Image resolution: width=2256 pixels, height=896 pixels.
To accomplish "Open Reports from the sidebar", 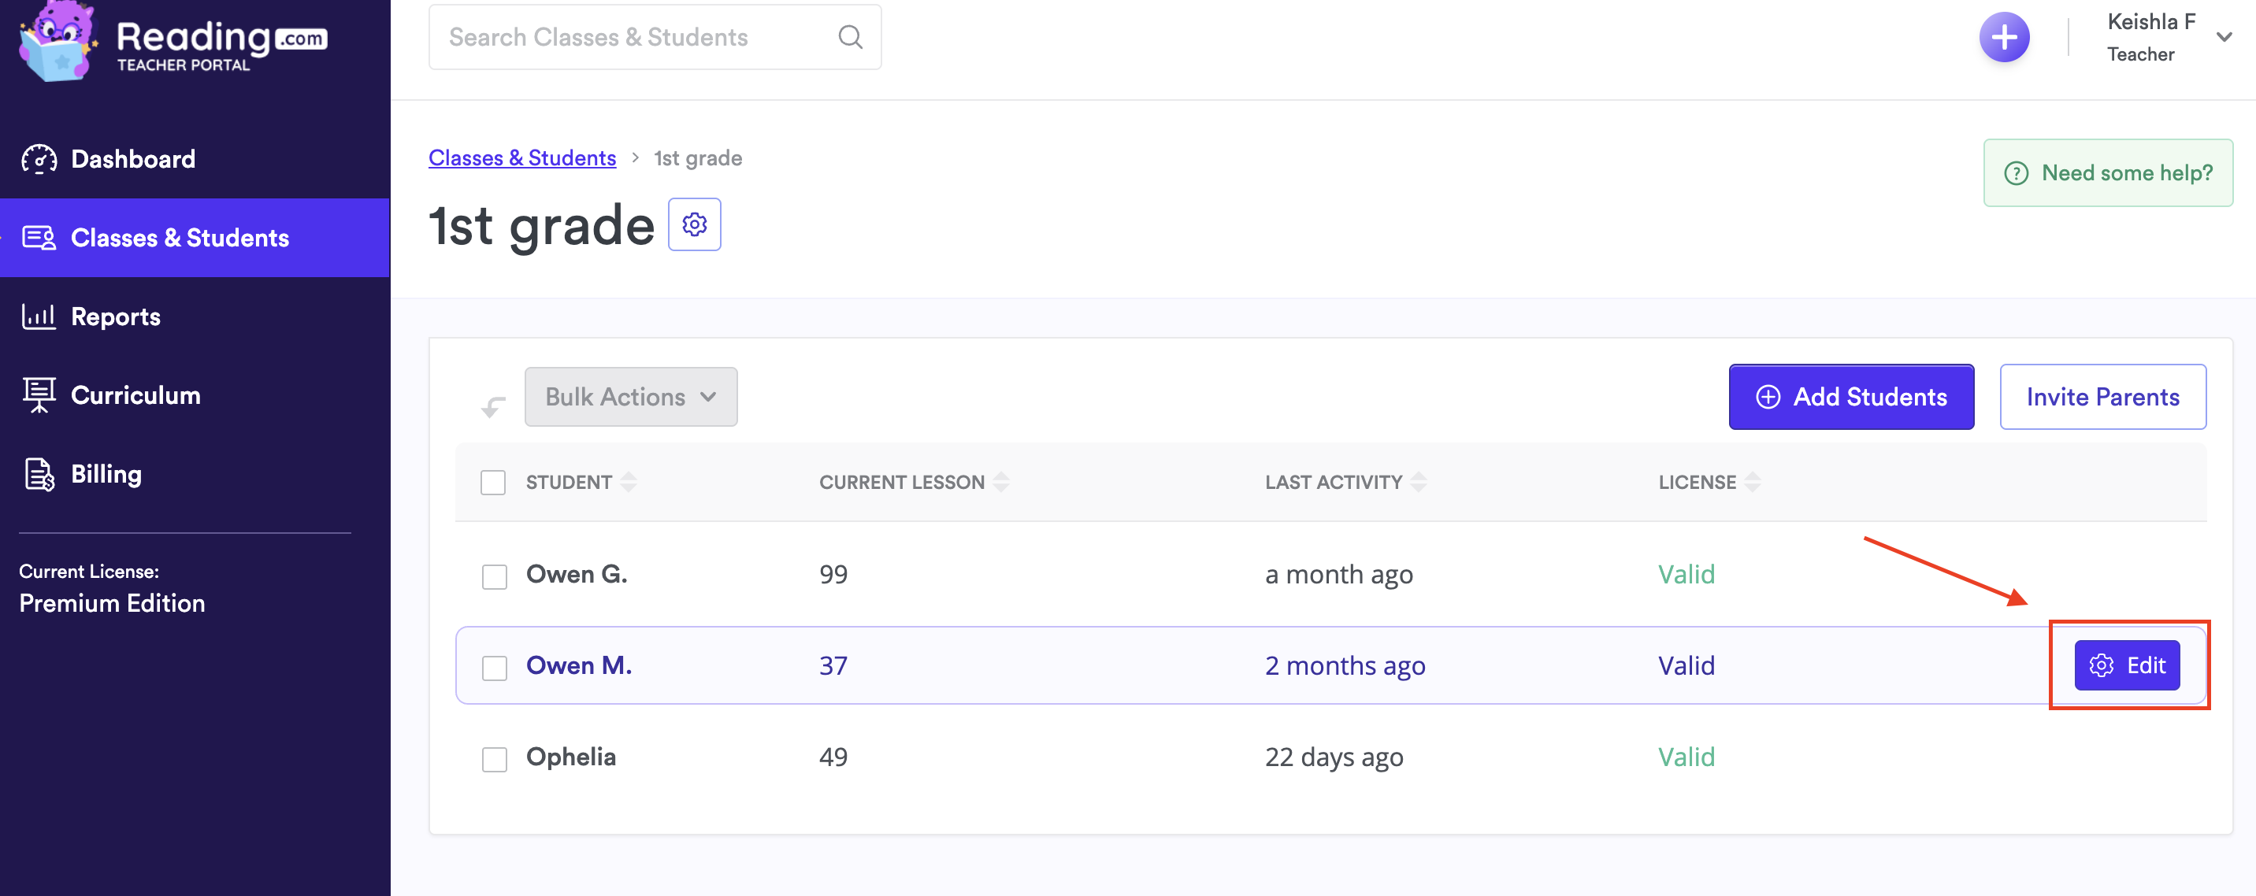I will pos(116,317).
